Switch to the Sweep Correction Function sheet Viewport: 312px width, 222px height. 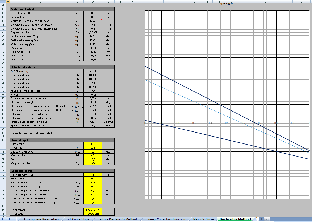point(165,219)
